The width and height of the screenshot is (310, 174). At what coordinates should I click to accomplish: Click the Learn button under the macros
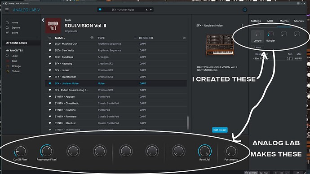pyautogui.click(x=257, y=47)
